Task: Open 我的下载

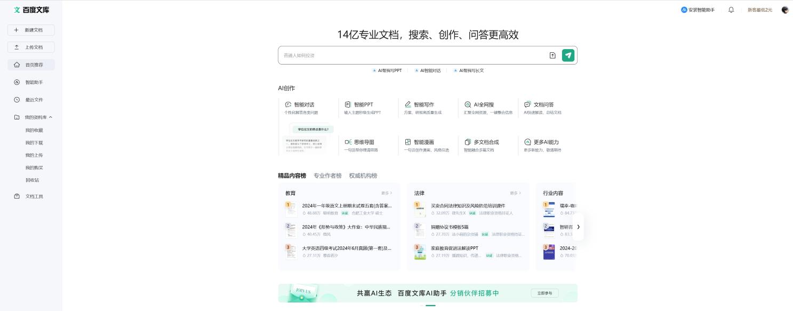Action: pyautogui.click(x=34, y=143)
